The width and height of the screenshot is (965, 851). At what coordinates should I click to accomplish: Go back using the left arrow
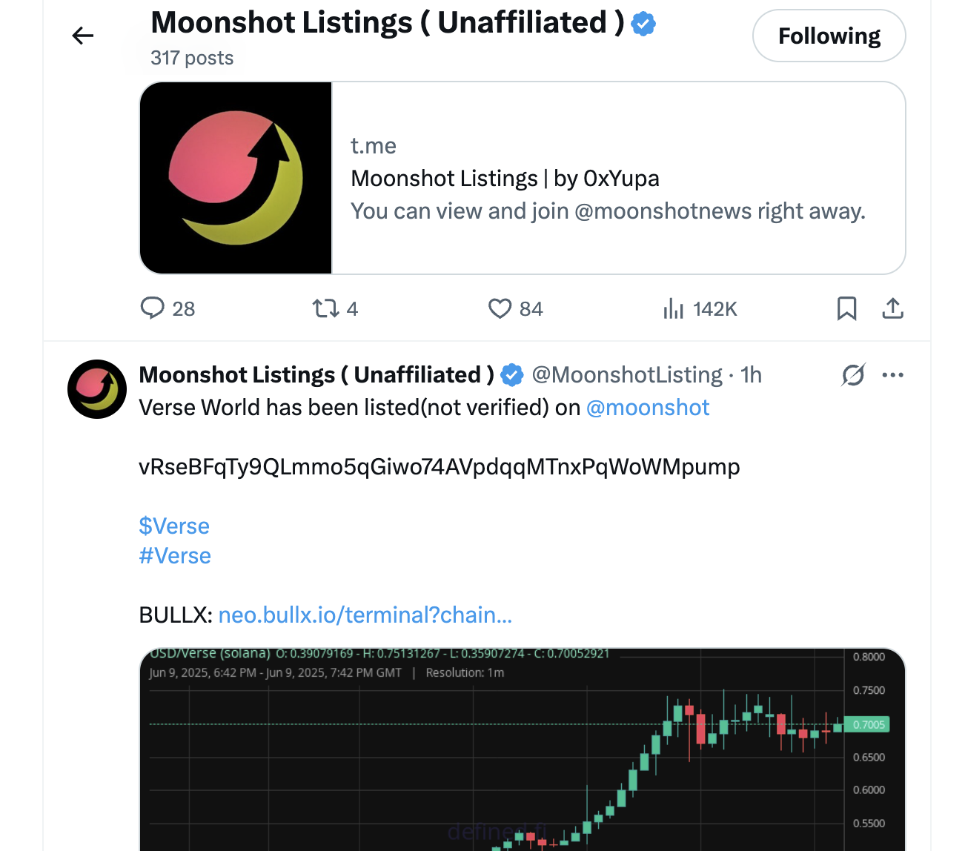[x=83, y=36]
